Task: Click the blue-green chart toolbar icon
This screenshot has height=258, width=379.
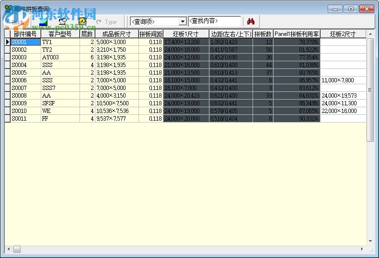Action: click(43, 22)
